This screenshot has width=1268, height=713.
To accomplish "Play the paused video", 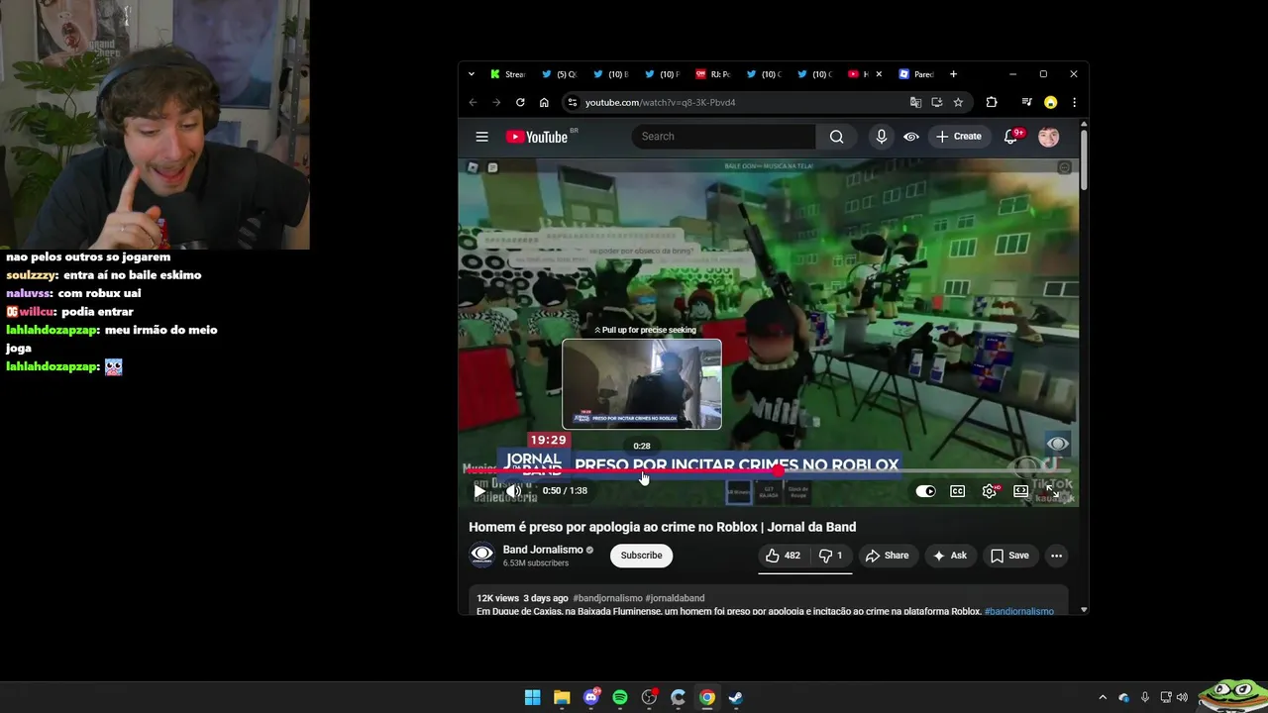I will coord(479,491).
